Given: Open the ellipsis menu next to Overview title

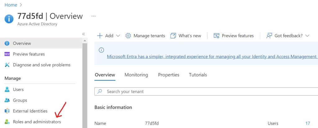Looking at the screenshot, I should coord(93,16).
